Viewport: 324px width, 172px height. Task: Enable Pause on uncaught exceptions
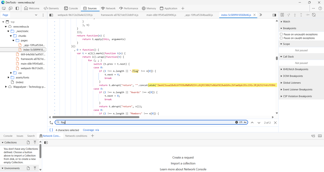tap(281, 34)
